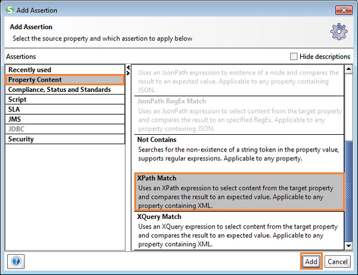Open the Security assertion category

click(x=21, y=139)
